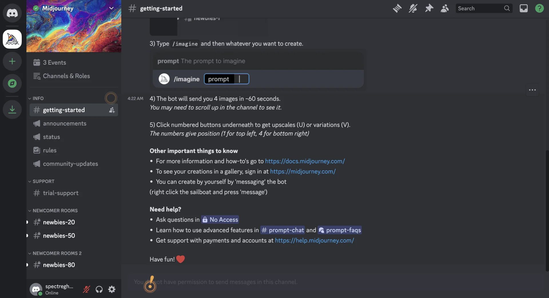Collapse the NEWCOMER ROOMS category
This screenshot has width=549, height=298.
tap(53, 211)
